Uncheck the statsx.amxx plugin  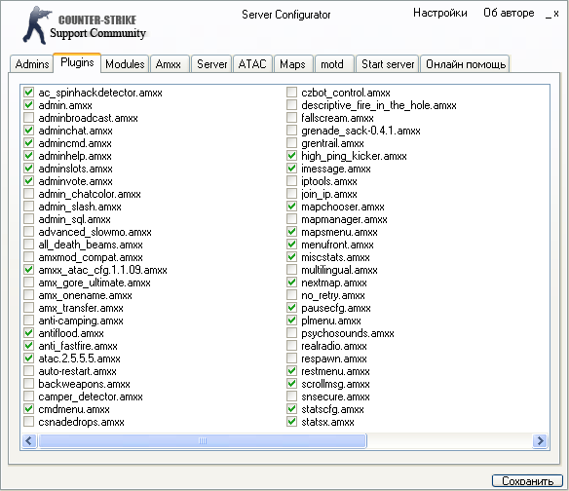(291, 422)
